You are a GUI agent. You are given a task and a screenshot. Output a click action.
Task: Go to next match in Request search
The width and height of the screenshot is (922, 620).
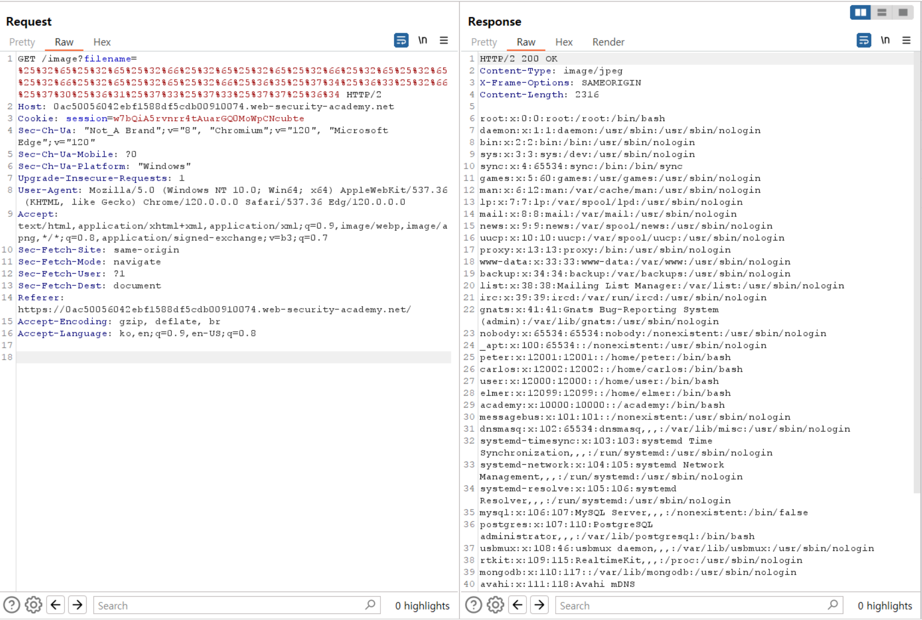pos(77,605)
